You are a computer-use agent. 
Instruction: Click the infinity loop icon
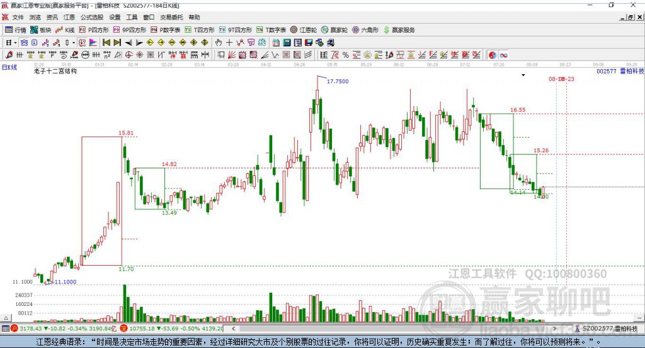point(503,55)
